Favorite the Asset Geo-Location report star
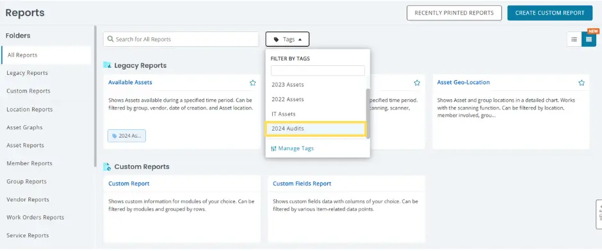This screenshot has width=602, height=251. click(x=582, y=83)
